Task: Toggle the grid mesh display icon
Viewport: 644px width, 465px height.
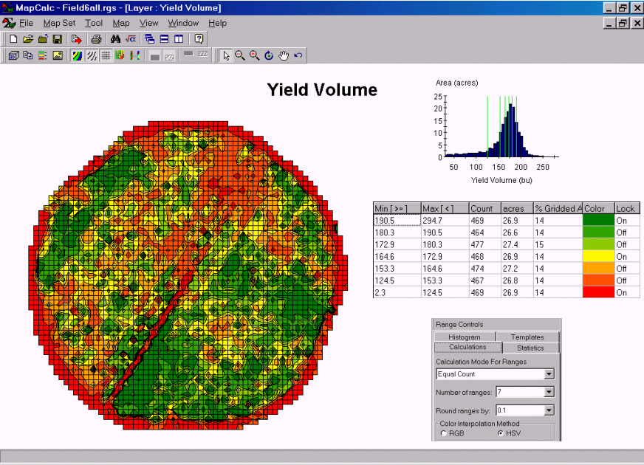Action: pyautogui.click(x=106, y=55)
